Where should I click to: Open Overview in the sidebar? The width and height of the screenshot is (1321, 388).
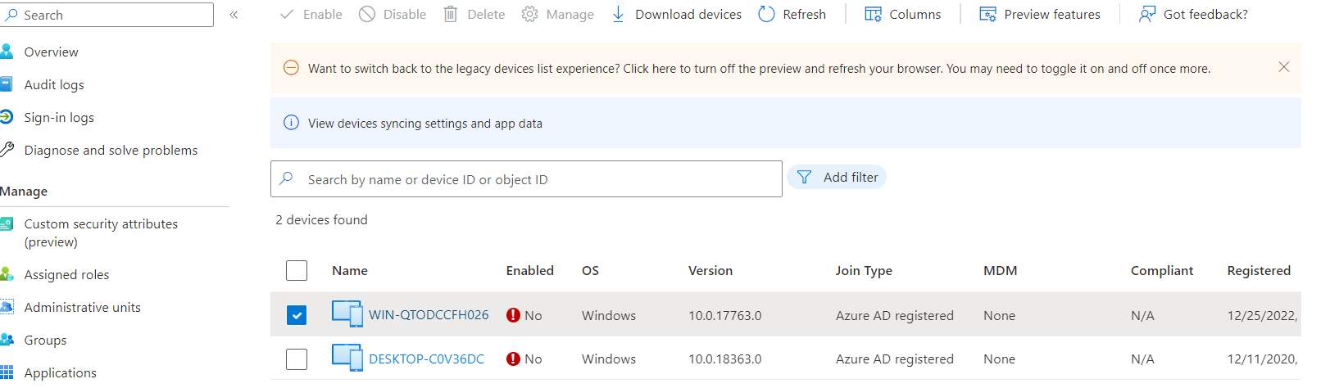click(51, 52)
